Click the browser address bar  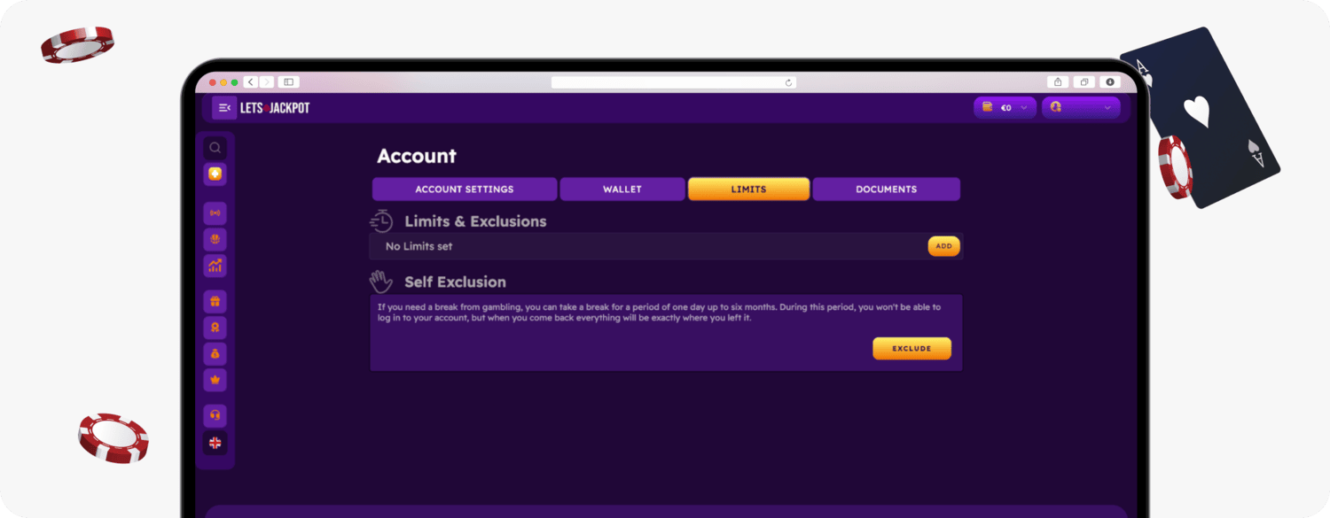pos(674,82)
